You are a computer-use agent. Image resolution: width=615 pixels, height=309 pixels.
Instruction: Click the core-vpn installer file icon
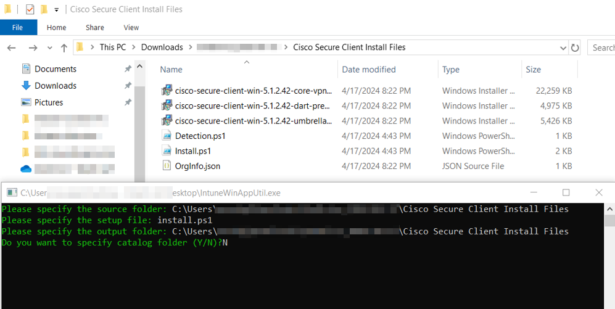click(167, 91)
